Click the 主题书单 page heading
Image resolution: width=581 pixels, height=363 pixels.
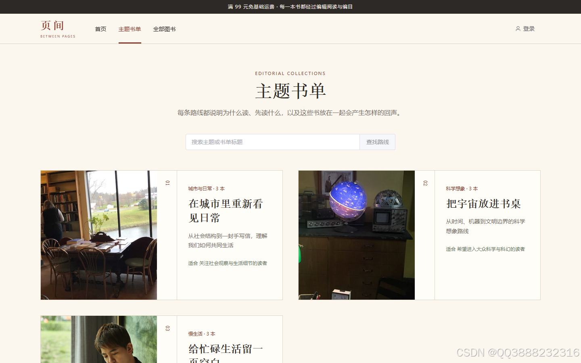click(290, 91)
